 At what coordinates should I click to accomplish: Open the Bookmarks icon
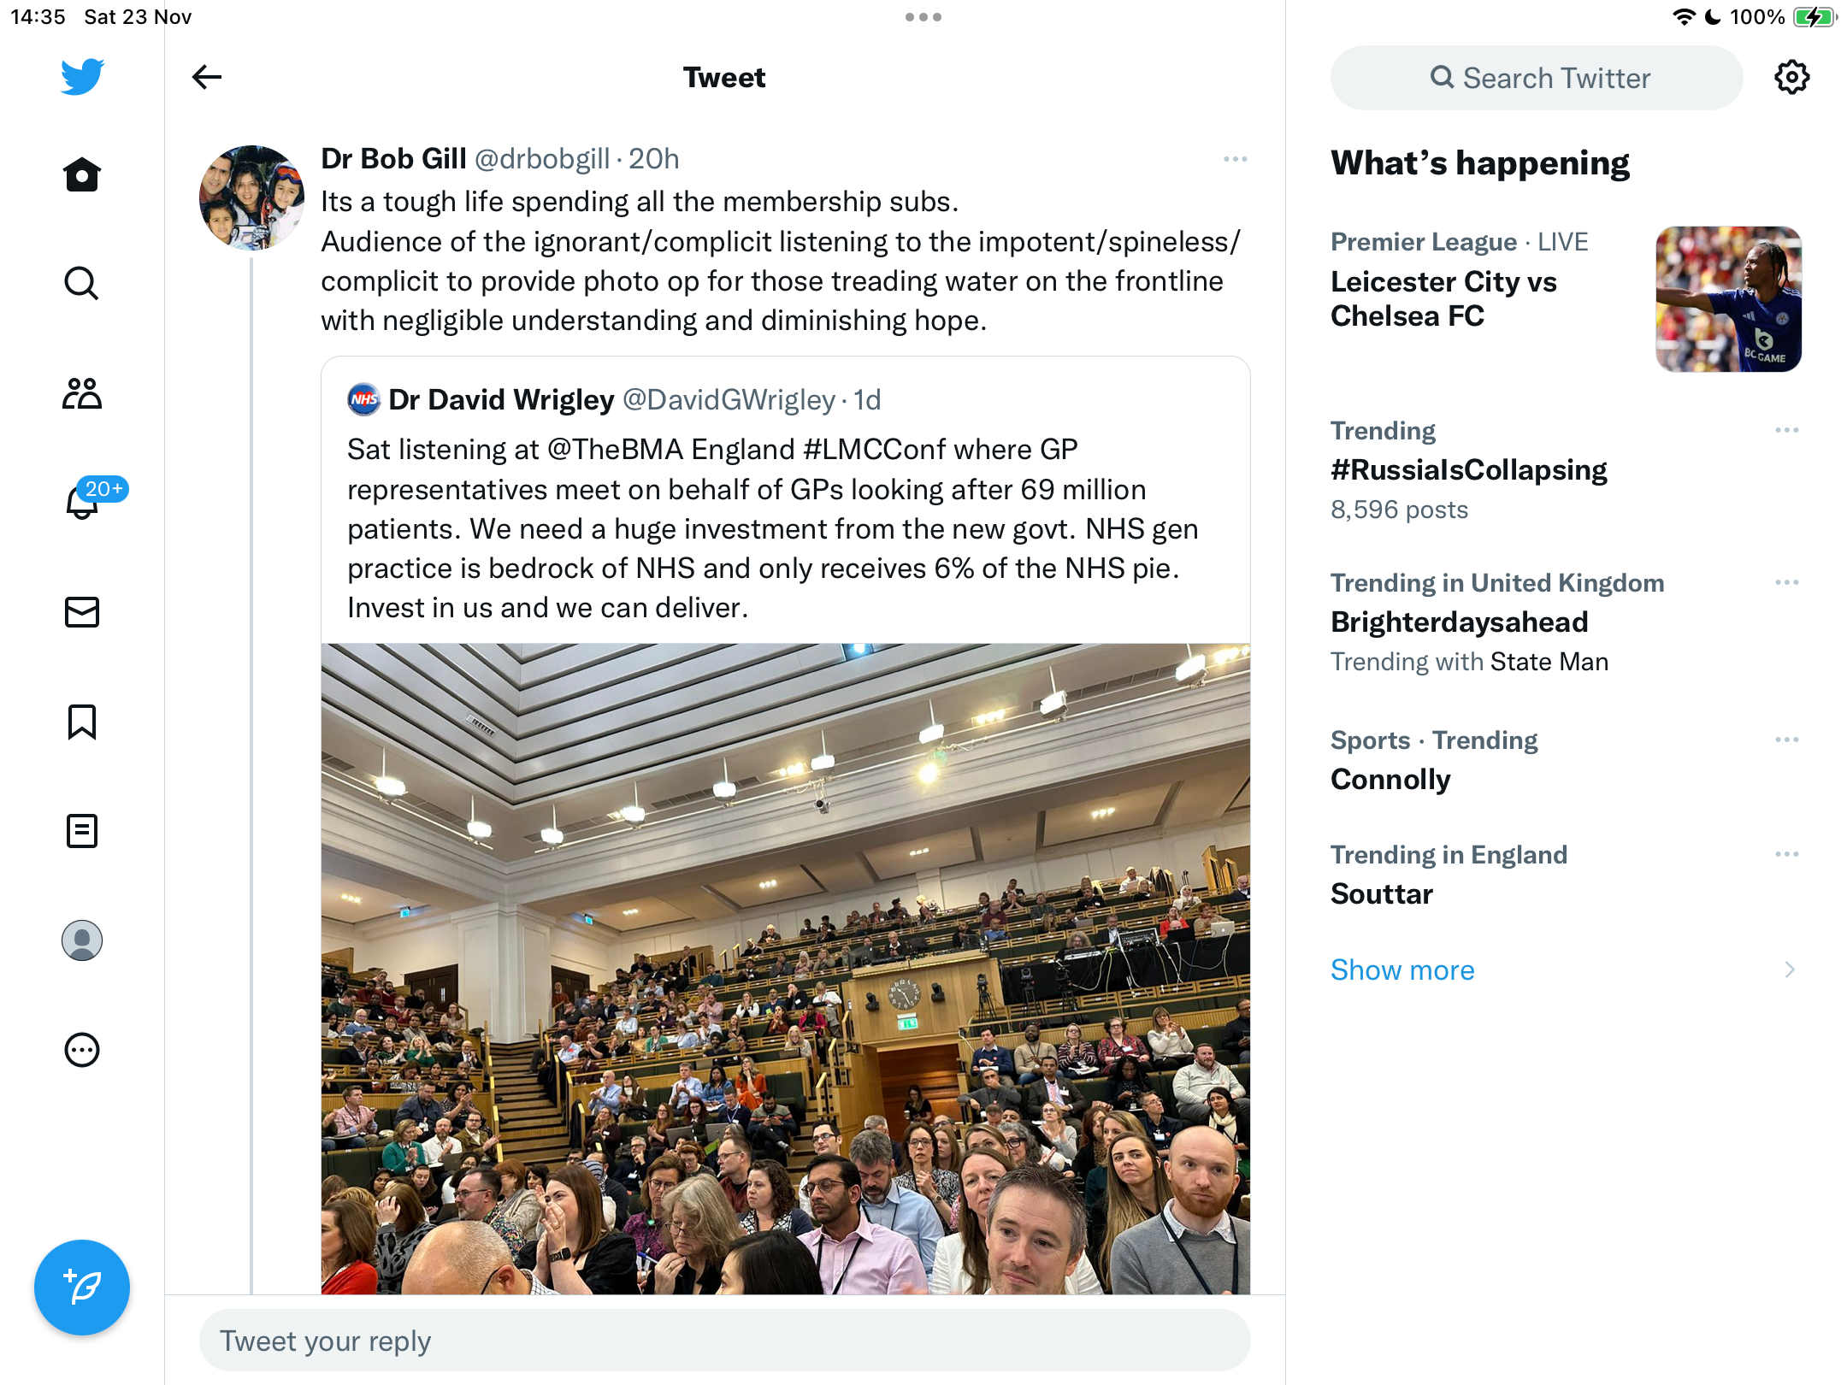82,722
